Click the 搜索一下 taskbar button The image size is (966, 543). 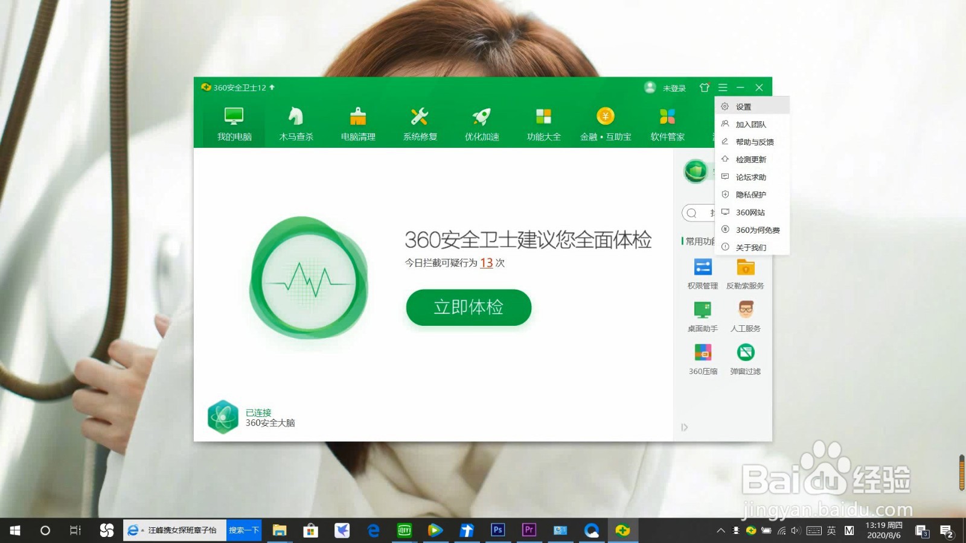coord(244,530)
